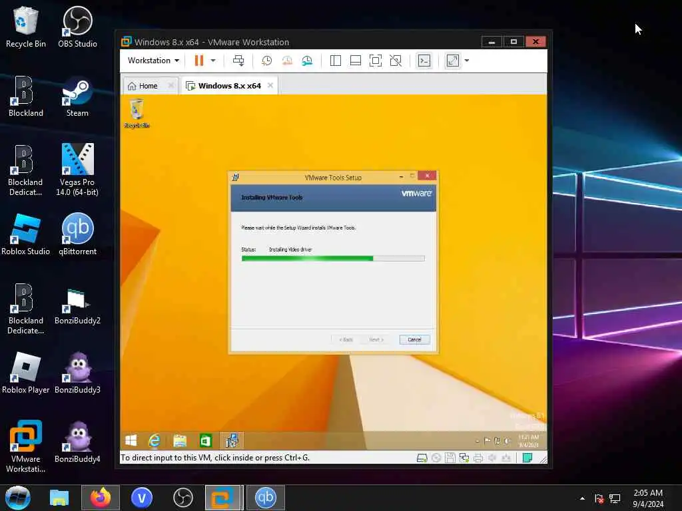This screenshot has height=511, width=682.
Task: Switch to Unity mode
Action: (396, 61)
